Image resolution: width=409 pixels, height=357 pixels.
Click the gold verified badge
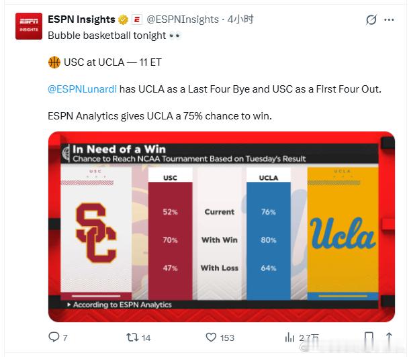[123, 19]
